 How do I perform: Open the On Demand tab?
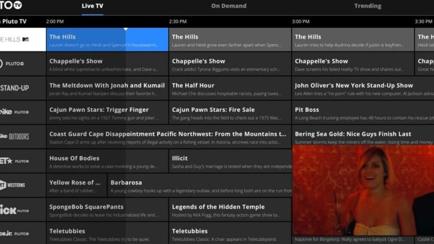coord(229,6)
